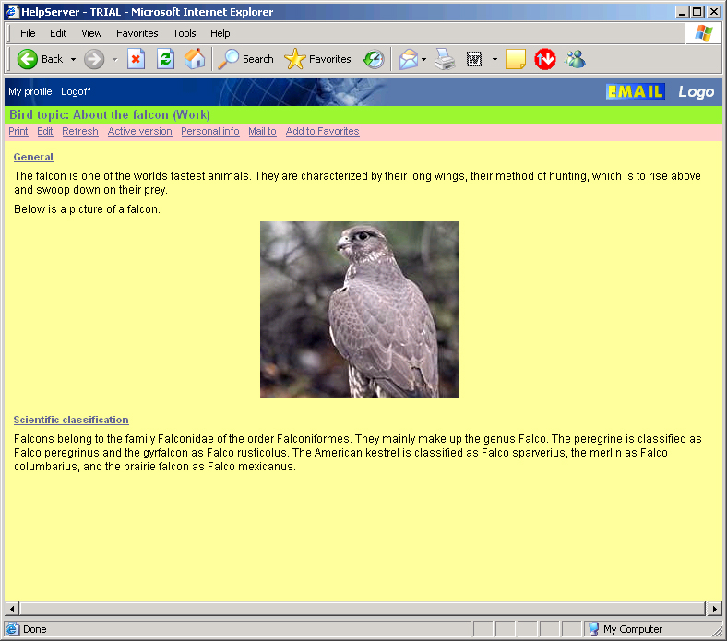Expand the Back button history dropdown
The height and width of the screenshot is (641, 727).
pyautogui.click(x=73, y=59)
